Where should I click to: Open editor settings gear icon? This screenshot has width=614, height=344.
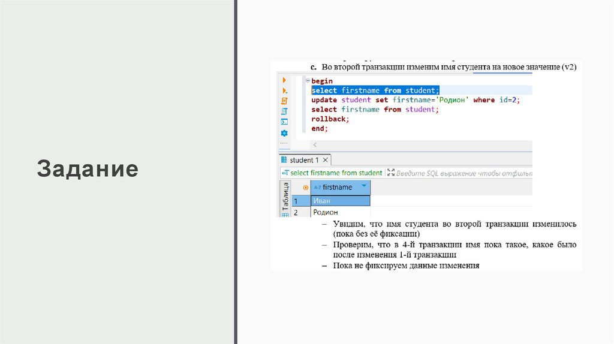click(284, 132)
